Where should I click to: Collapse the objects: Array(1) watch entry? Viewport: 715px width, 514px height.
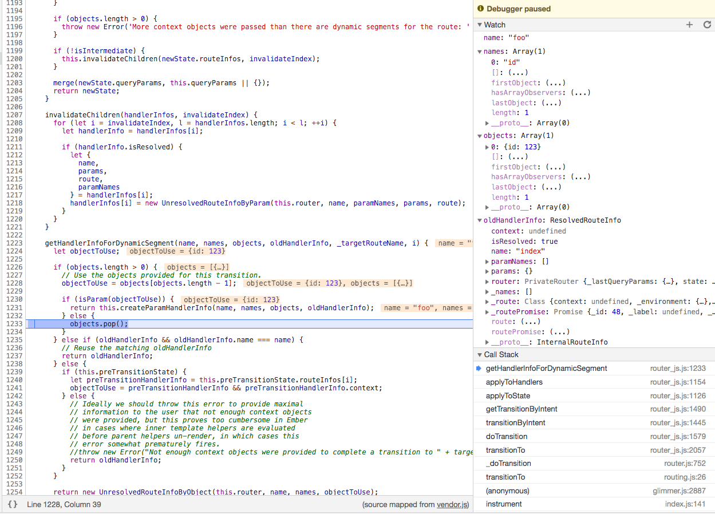point(480,136)
